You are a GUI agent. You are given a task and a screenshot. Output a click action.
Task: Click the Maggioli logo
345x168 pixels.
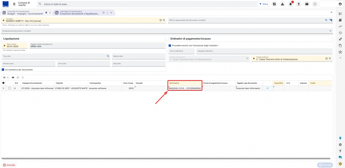pos(6,4)
